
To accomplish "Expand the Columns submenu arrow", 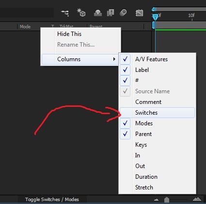I will [114, 59].
